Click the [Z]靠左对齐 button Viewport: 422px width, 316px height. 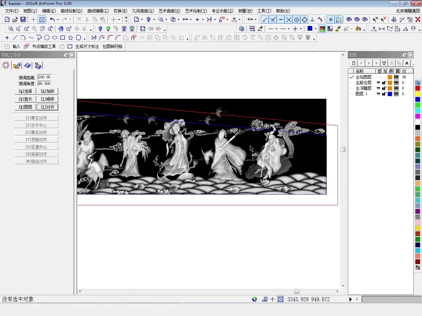click(36, 118)
